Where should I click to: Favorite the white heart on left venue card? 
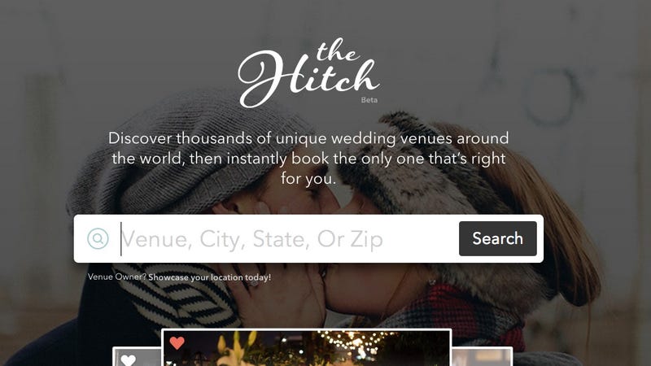(129, 359)
